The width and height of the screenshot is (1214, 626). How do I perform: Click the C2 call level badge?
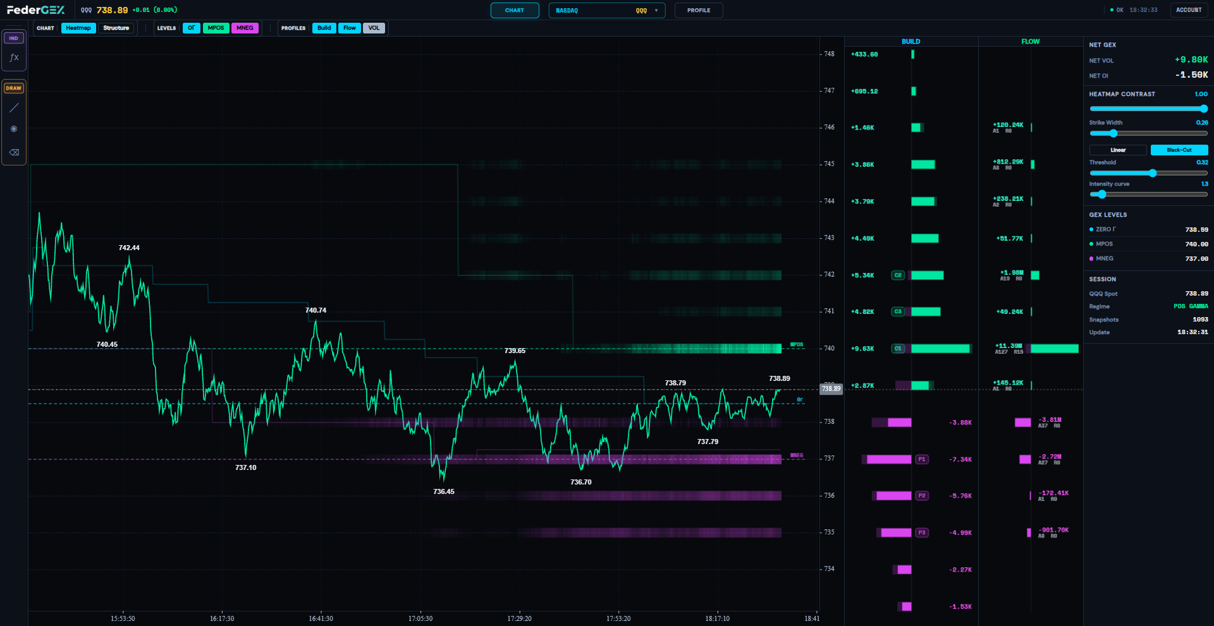898,275
